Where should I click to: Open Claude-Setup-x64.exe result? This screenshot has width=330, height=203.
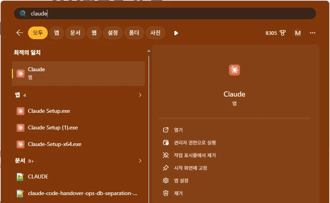(78, 144)
